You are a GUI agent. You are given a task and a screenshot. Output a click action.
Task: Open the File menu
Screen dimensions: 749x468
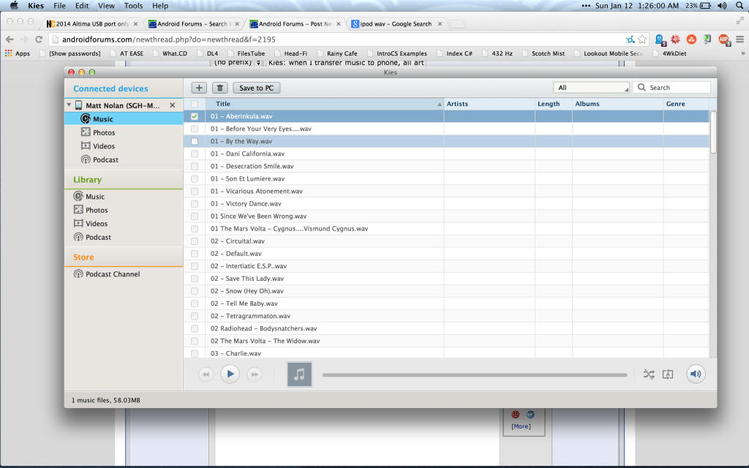(x=60, y=6)
